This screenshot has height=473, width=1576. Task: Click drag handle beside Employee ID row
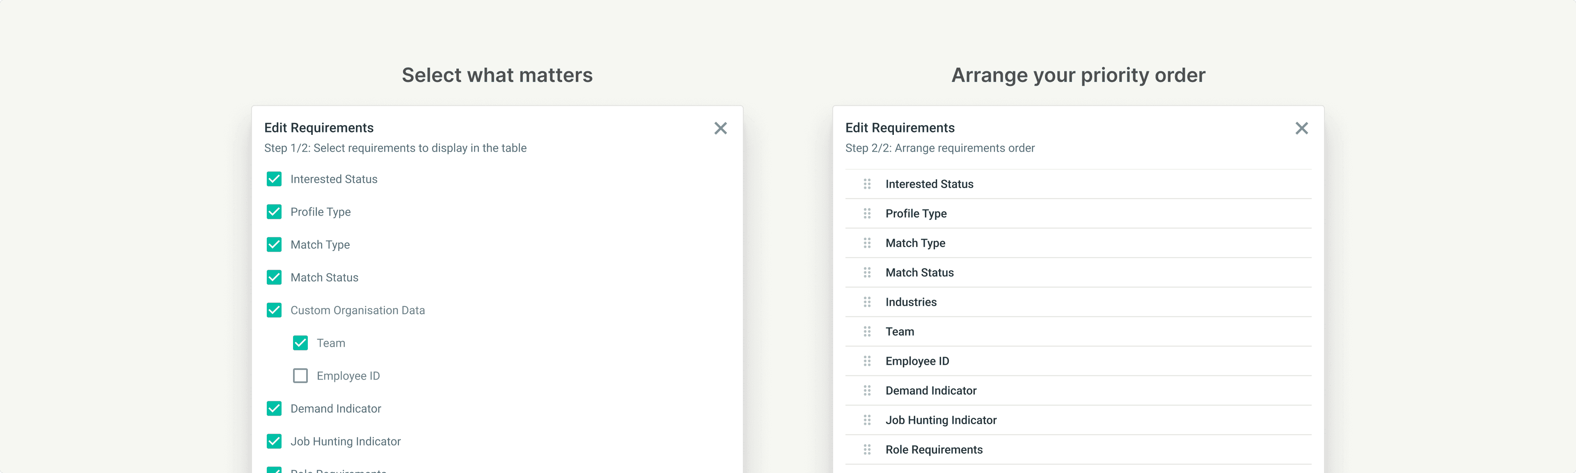867,361
